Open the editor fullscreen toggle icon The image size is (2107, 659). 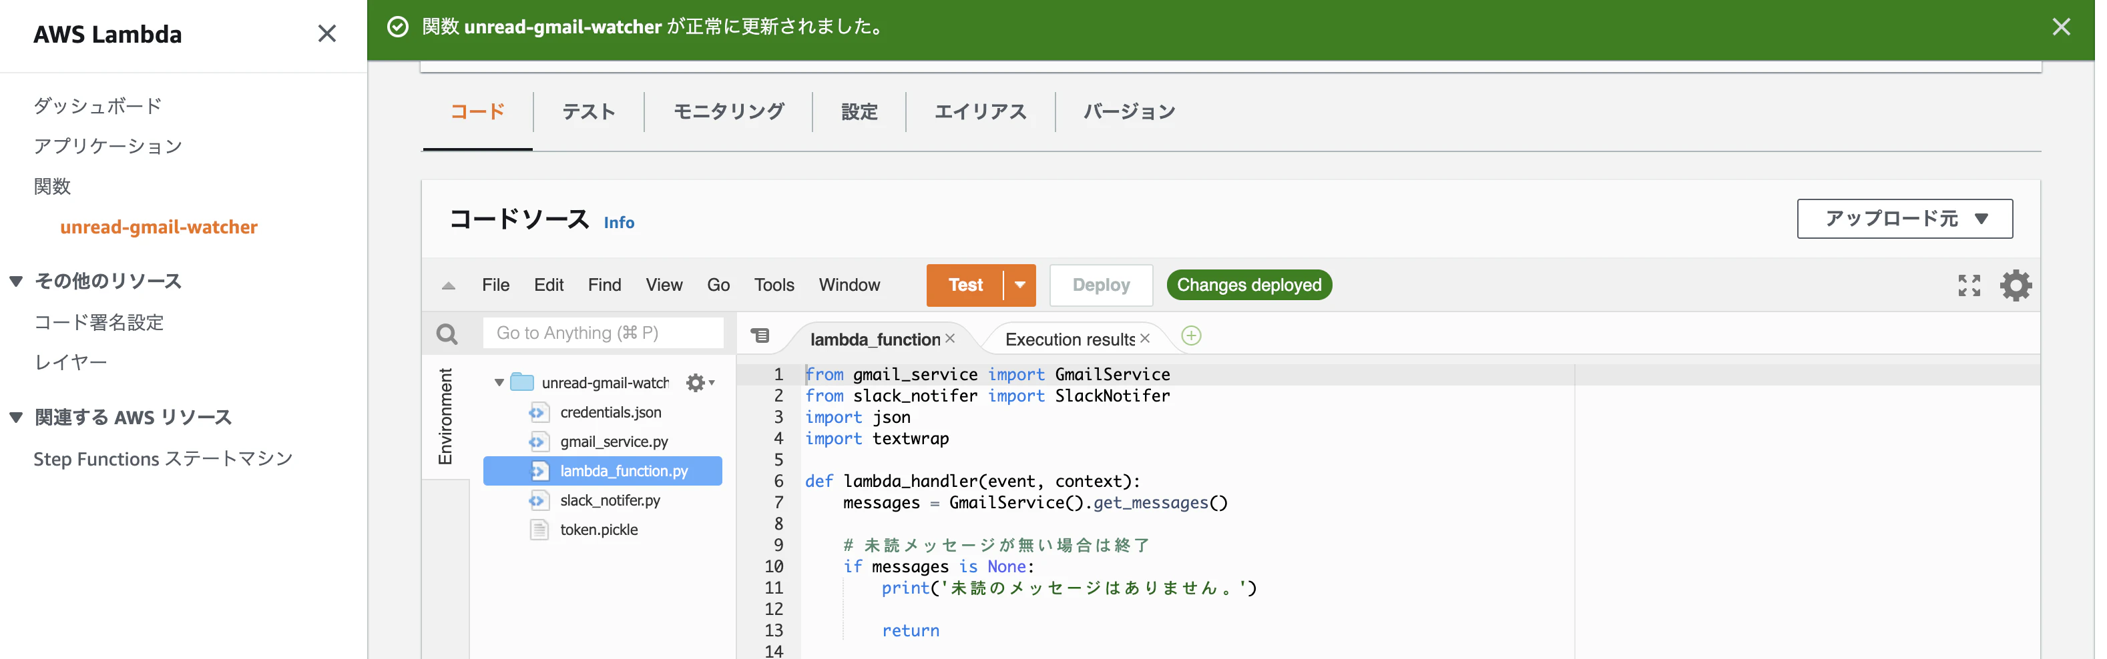tap(1969, 285)
